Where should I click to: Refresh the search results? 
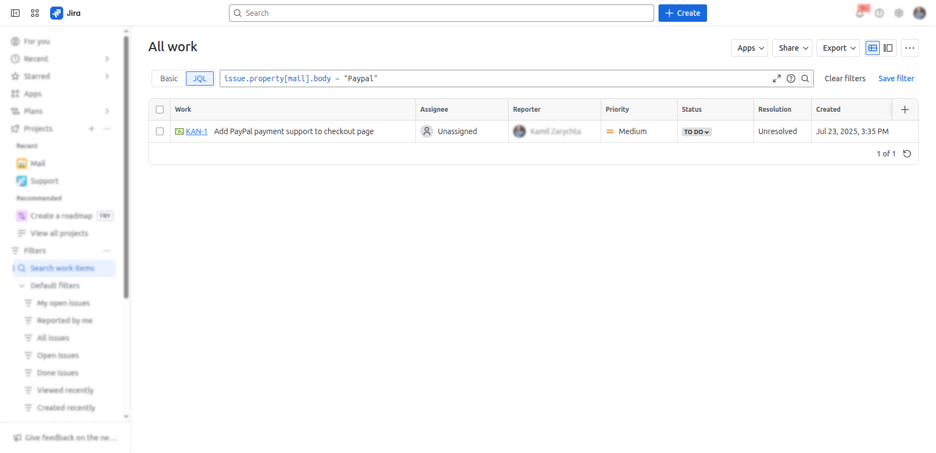tap(907, 154)
